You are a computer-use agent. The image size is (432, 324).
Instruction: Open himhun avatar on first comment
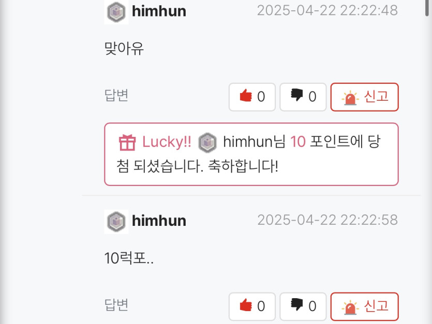click(x=116, y=12)
